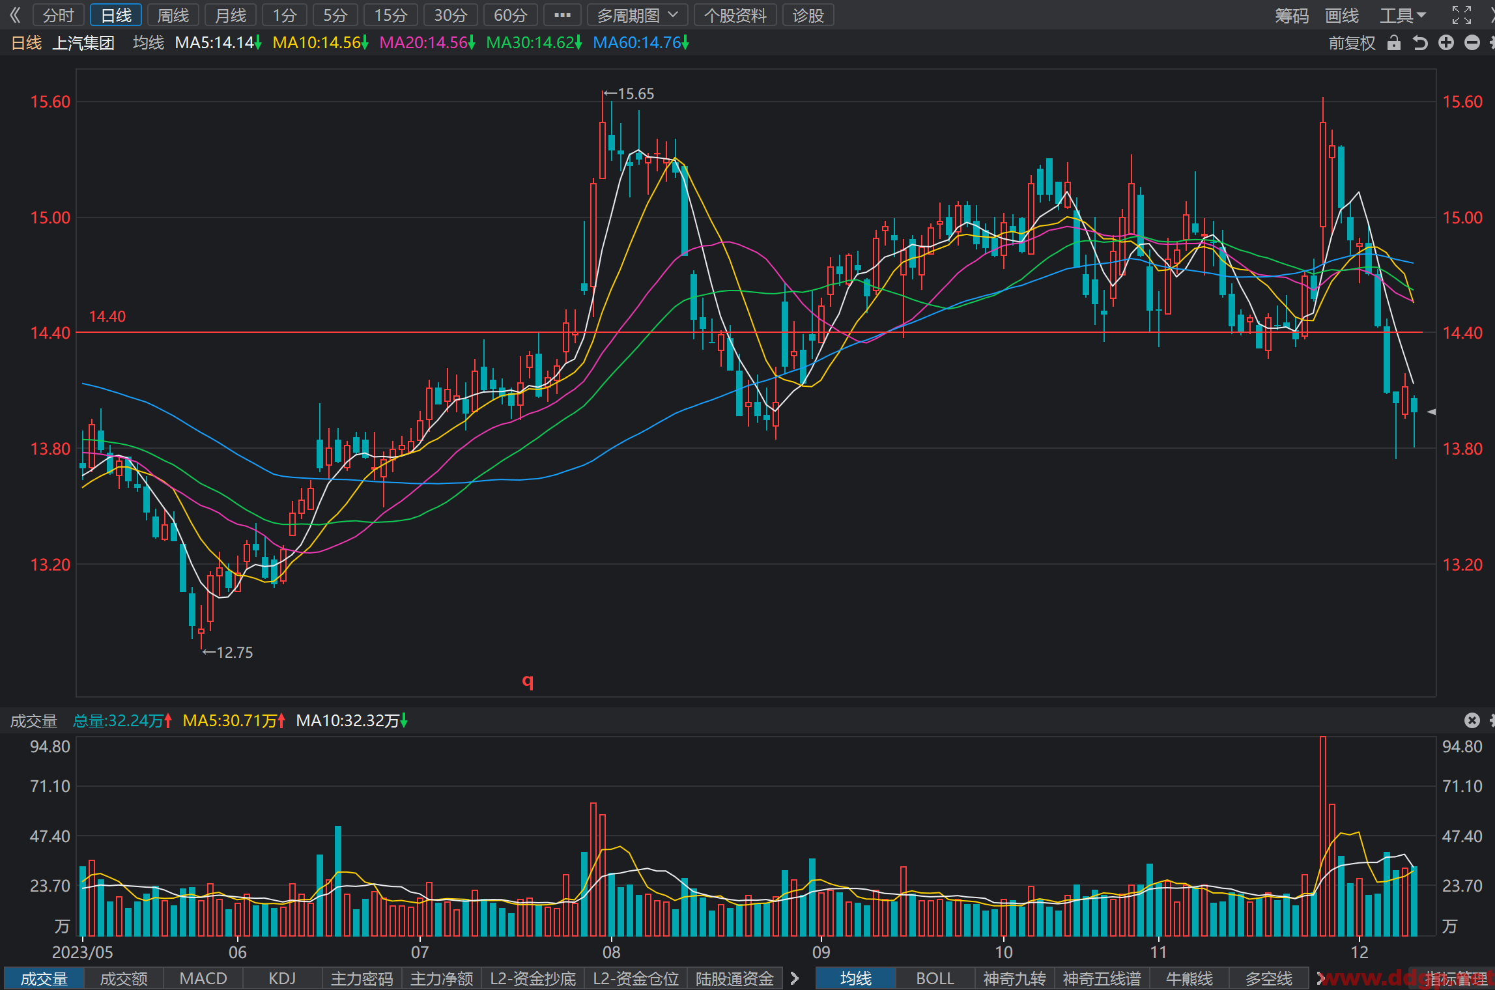
Task: Select KDJ indicator tab
Action: coord(282,978)
